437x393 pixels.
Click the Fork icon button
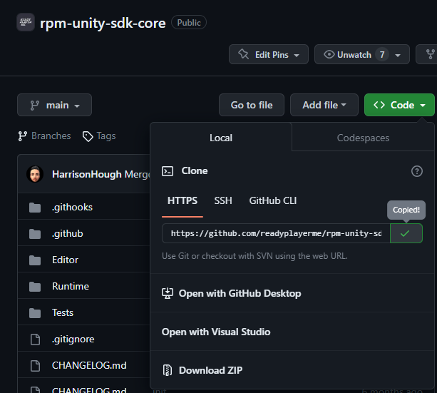[x=430, y=54]
